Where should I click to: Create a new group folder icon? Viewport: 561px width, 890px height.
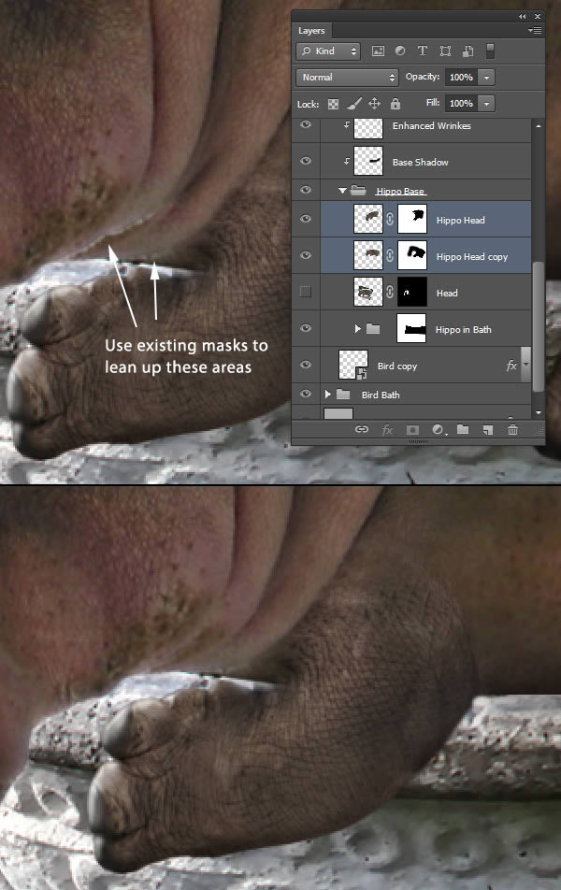(463, 429)
